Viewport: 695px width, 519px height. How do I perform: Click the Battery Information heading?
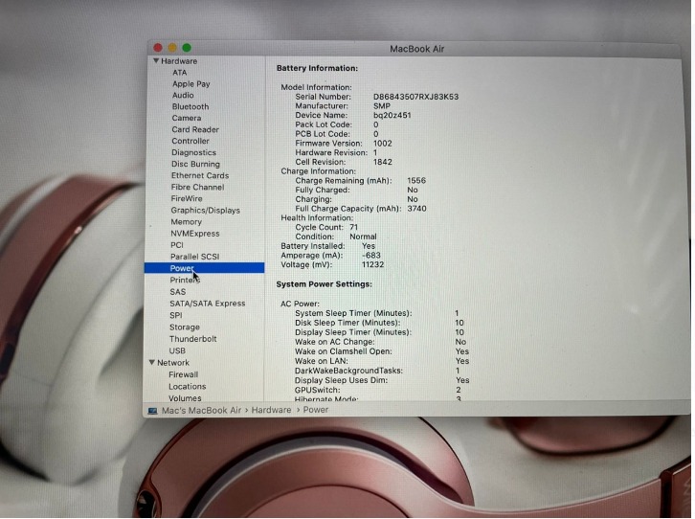tap(317, 68)
